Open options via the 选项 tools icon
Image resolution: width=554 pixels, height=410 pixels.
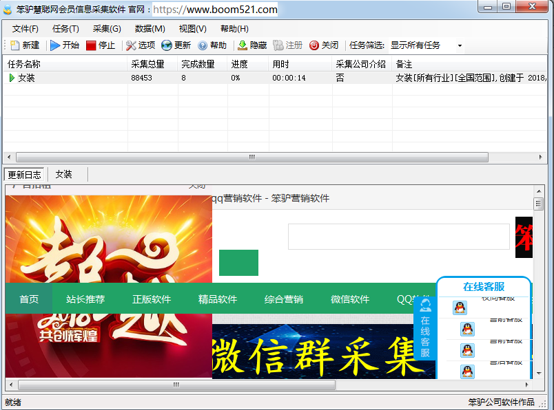pos(131,45)
